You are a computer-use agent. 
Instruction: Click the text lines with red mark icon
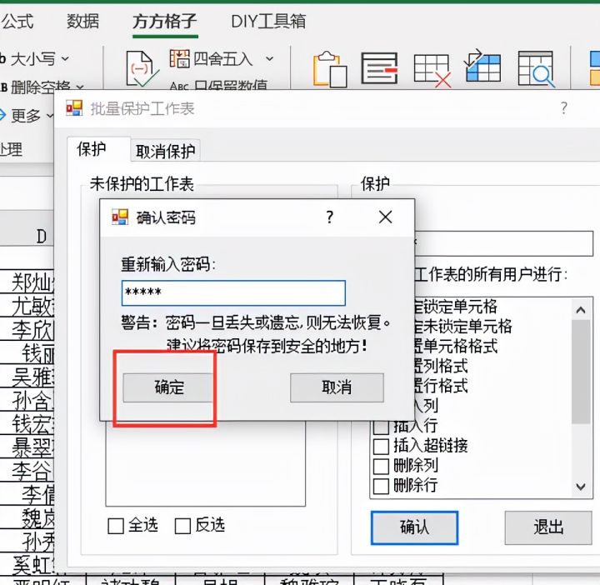(x=379, y=68)
